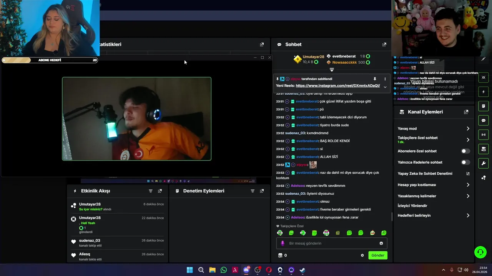Open Denetim Eylemleri filter menu
Viewport: 492px width, 276px height.
(253, 191)
